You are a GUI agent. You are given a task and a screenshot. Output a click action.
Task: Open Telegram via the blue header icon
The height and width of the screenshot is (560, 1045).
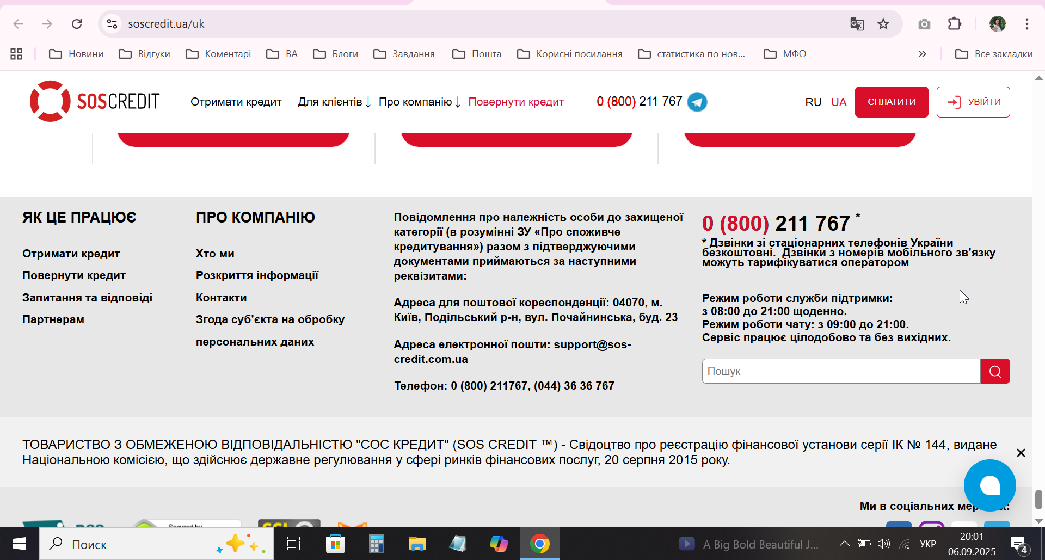point(697,102)
